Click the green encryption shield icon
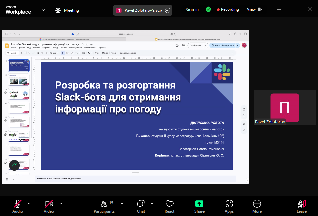This screenshot has width=318, height=216. pos(208,10)
